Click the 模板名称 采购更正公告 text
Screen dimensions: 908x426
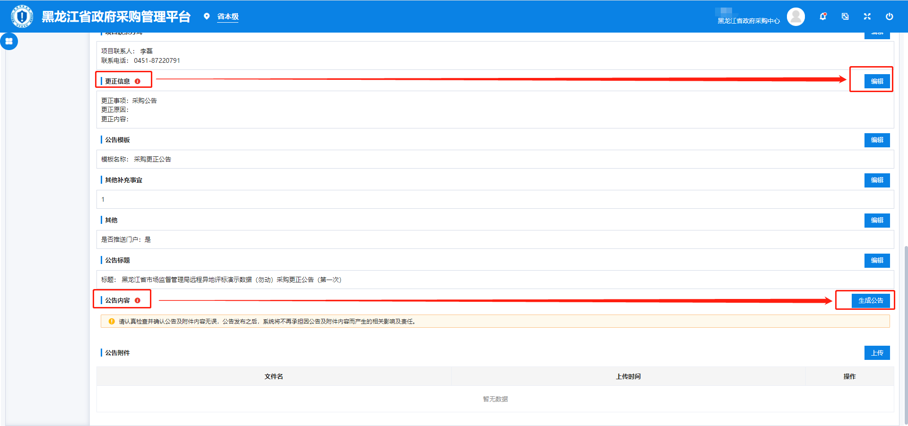click(x=136, y=159)
